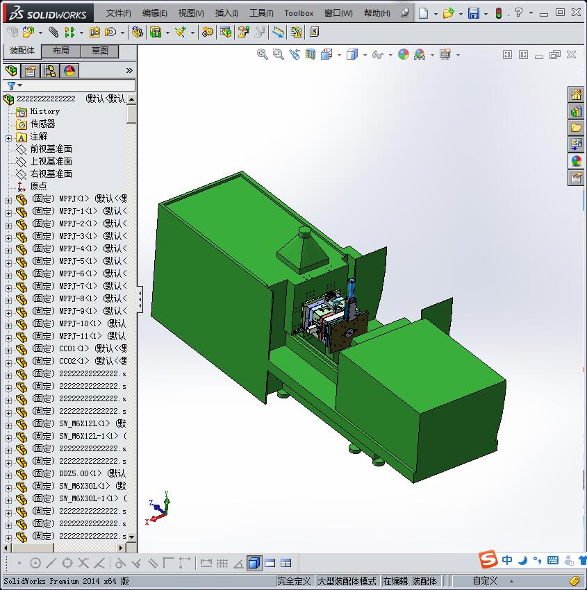This screenshot has width=587, height=590.
Task: Open the Custom Properties side tab
Action: tap(576, 178)
